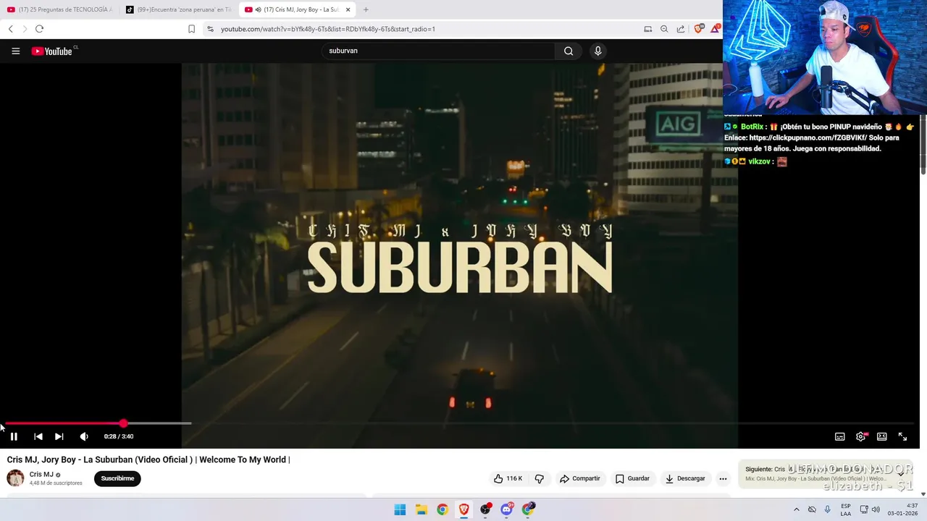Close the Cris MJ, Jory Boy tab
The height and width of the screenshot is (521, 927).
click(348, 9)
